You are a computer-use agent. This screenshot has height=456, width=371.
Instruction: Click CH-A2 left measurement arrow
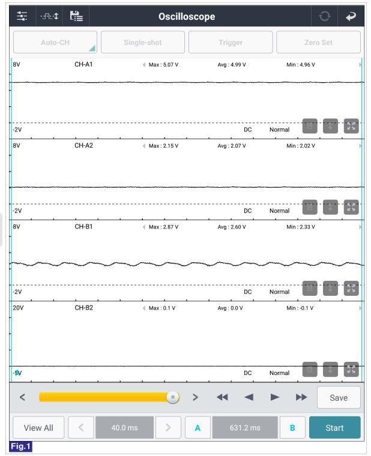(143, 146)
